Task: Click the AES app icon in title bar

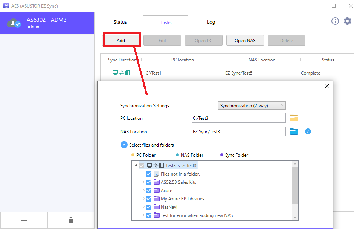Action: [6, 6]
